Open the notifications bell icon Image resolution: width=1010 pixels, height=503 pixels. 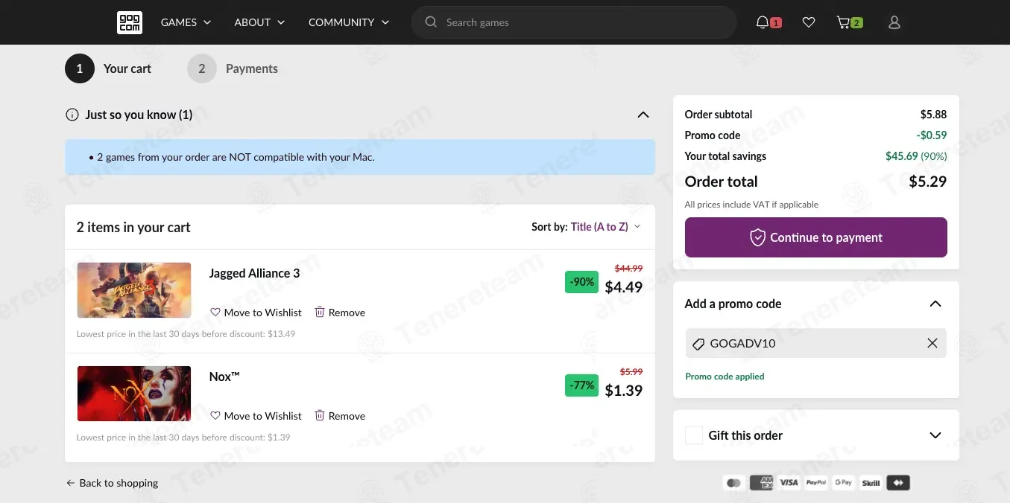click(x=762, y=22)
